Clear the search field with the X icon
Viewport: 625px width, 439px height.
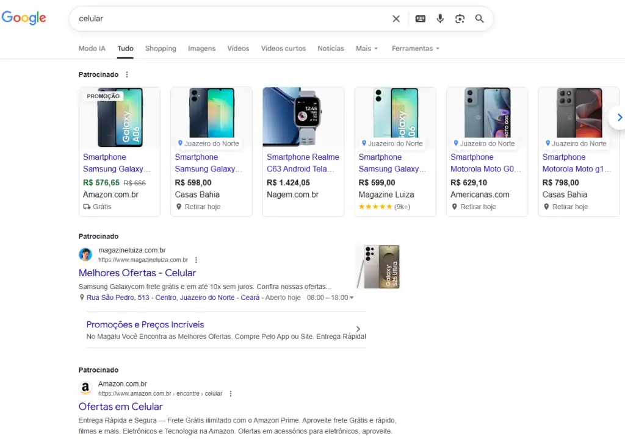pos(396,19)
